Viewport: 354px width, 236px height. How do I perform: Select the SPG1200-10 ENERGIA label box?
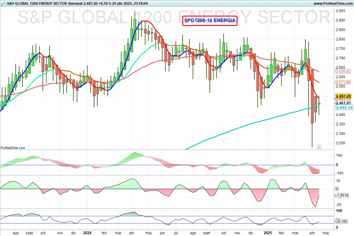[x=210, y=20]
